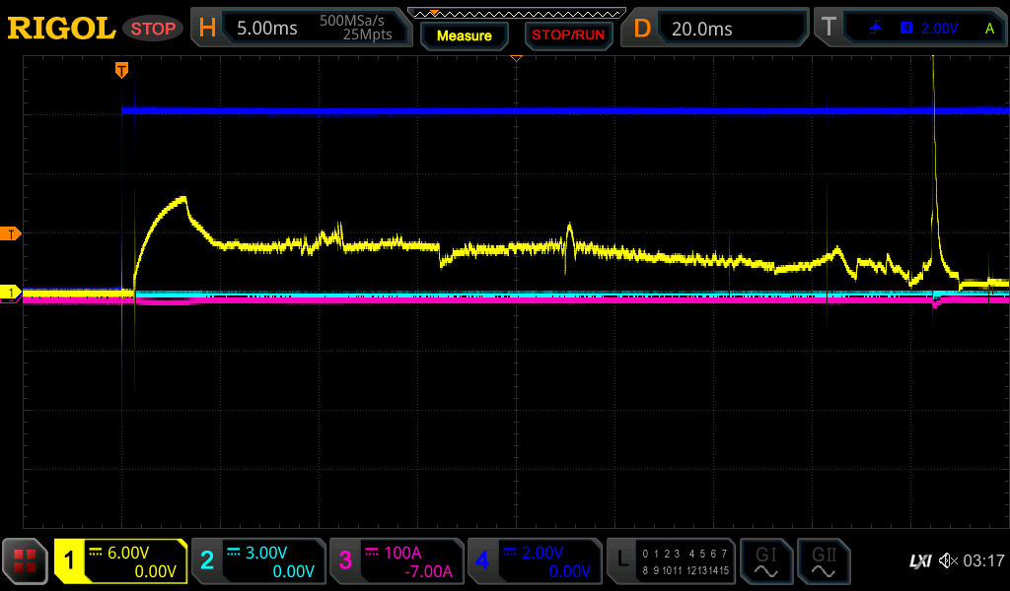Image resolution: width=1010 pixels, height=591 pixels.
Task: Click the RIGOL logo
Action: 61,29
